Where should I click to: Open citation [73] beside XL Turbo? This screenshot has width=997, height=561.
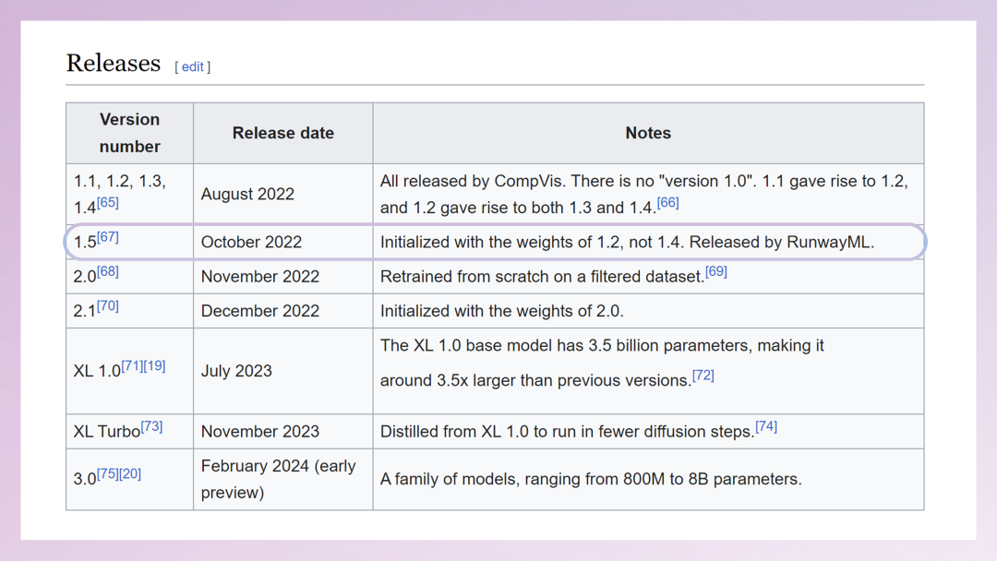pyautogui.click(x=151, y=426)
